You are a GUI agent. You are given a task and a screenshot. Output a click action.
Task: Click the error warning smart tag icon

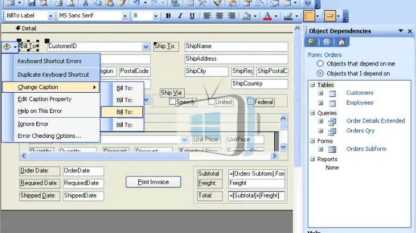(x=7, y=47)
